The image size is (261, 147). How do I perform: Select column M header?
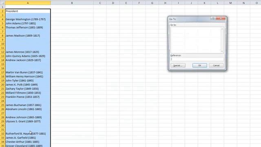tap(230, 3)
